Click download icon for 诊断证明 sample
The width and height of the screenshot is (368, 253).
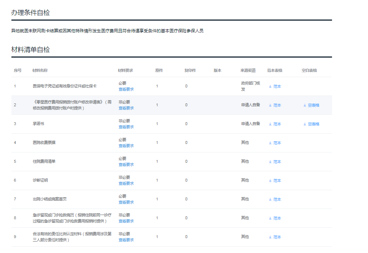coord(270,181)
